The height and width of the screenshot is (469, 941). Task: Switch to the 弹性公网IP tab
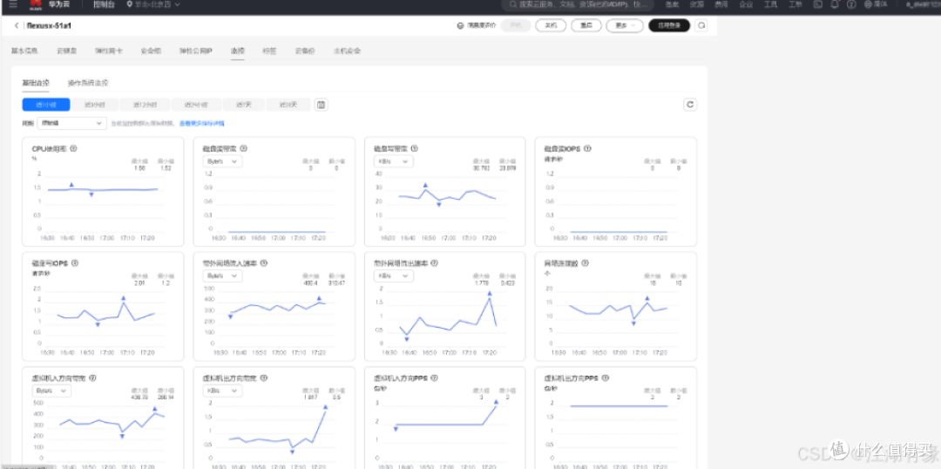pos(196,51)
